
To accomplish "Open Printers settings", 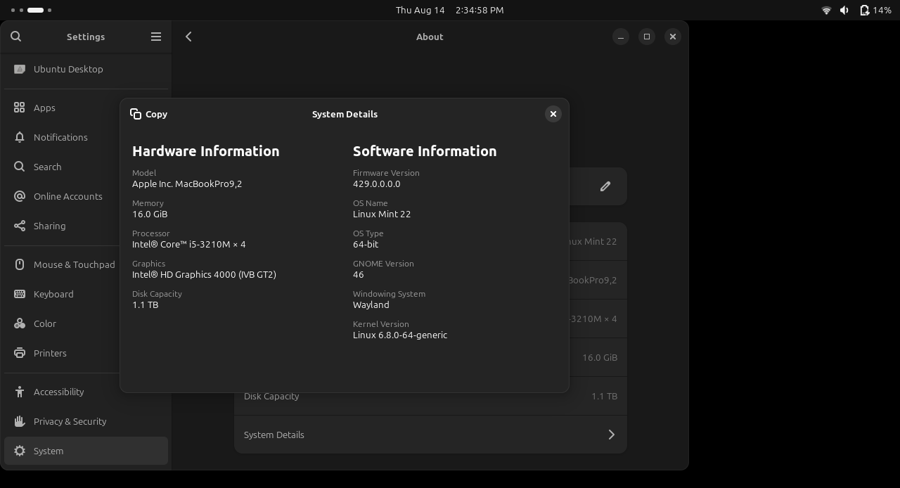I will 50,353.
